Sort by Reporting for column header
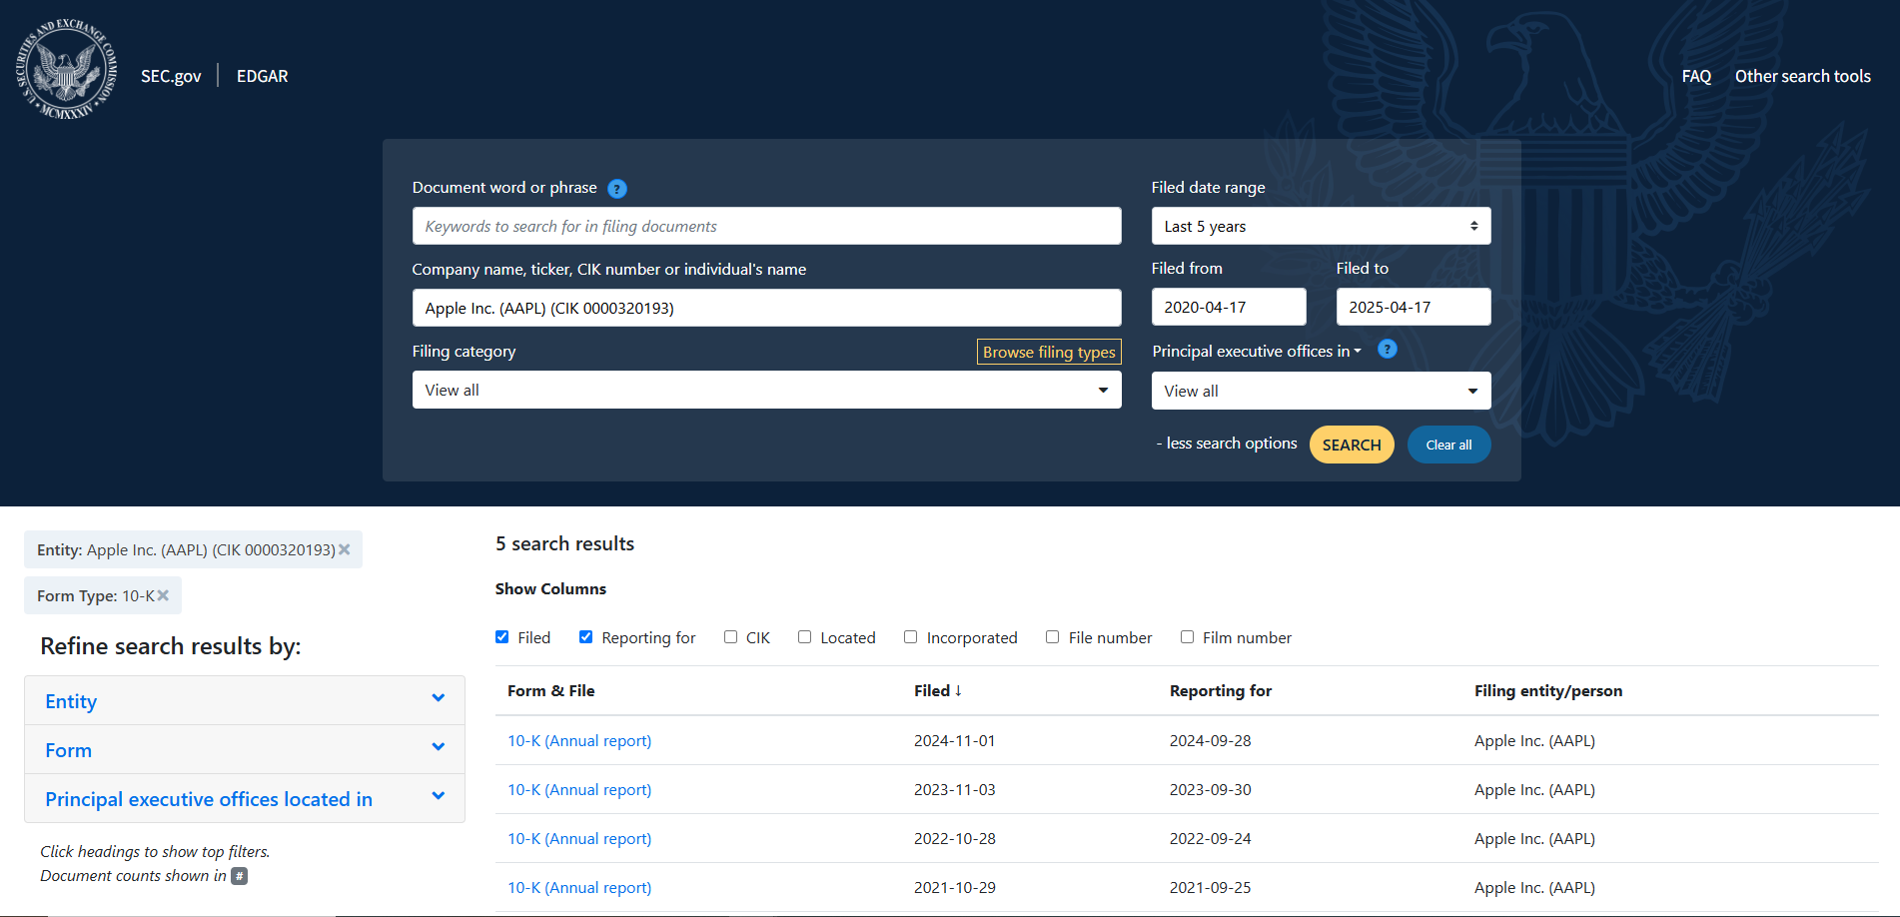The width and height of the screenshot is (1900, 917). (x=1221, y=690)
